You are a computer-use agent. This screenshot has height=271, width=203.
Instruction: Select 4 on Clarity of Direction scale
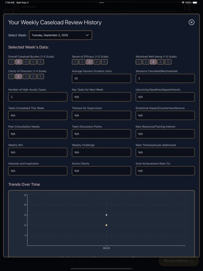coord(33,76)
